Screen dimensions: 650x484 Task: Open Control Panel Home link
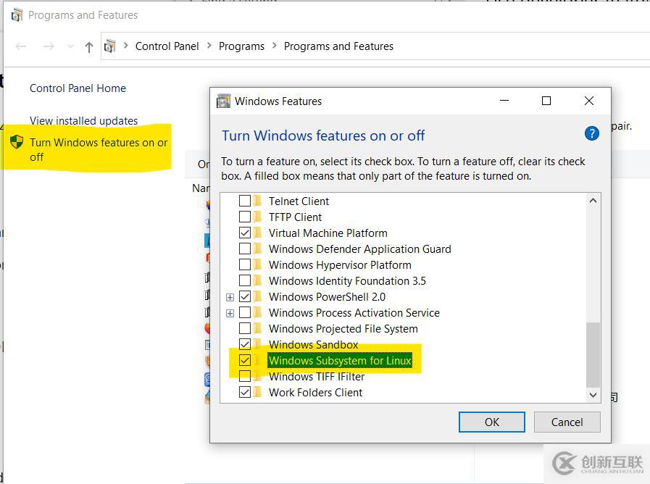pyautogui.click(x=78, y=88)
